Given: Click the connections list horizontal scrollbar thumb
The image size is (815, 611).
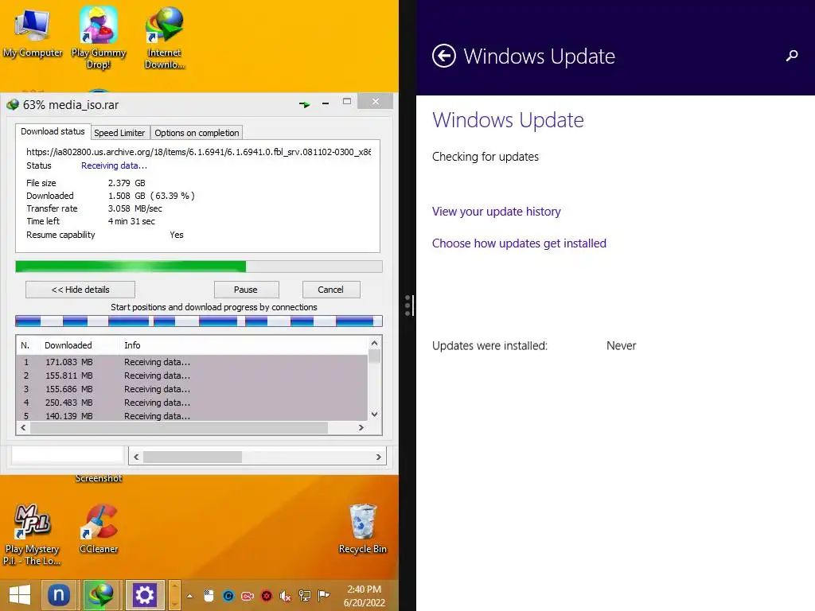Looking at the screenshot, I should coord(179,427).
